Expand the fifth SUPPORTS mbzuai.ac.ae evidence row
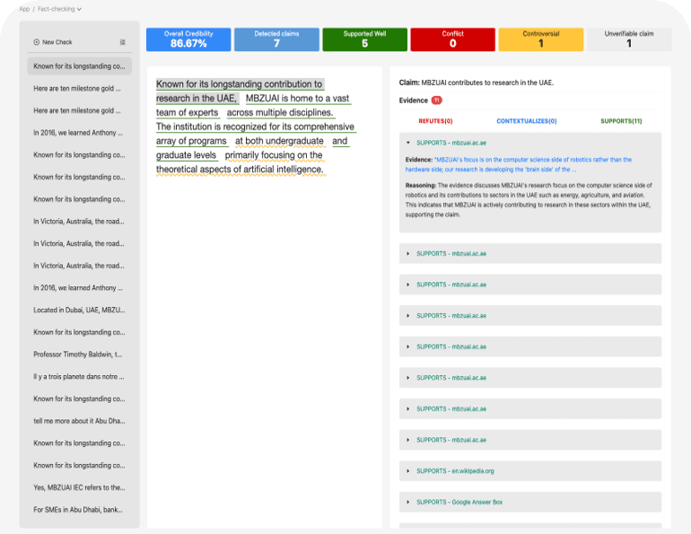The image size is (691, 534). (530, 346)
